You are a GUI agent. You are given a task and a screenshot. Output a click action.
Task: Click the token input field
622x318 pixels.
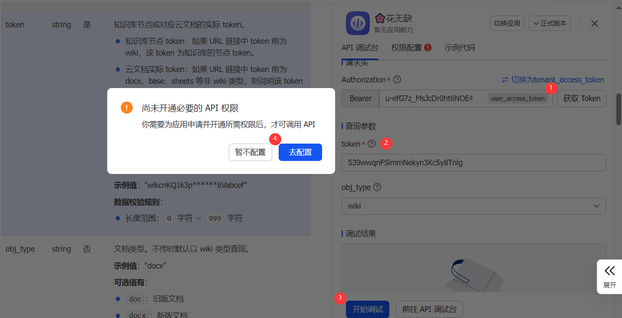[x=474, y=163]
